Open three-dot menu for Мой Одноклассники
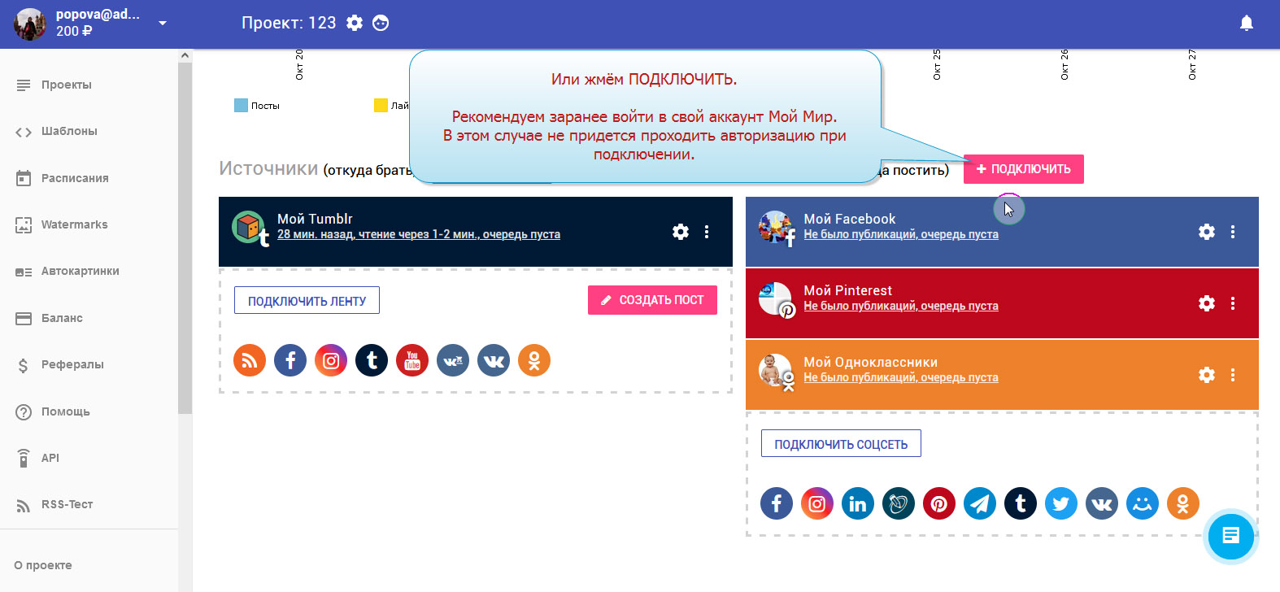The width and height of the screenshot is (1280, 592). point(1233,375)
